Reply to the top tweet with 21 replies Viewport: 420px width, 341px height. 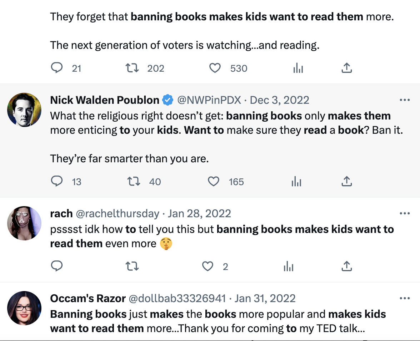[x=57, y=68]
